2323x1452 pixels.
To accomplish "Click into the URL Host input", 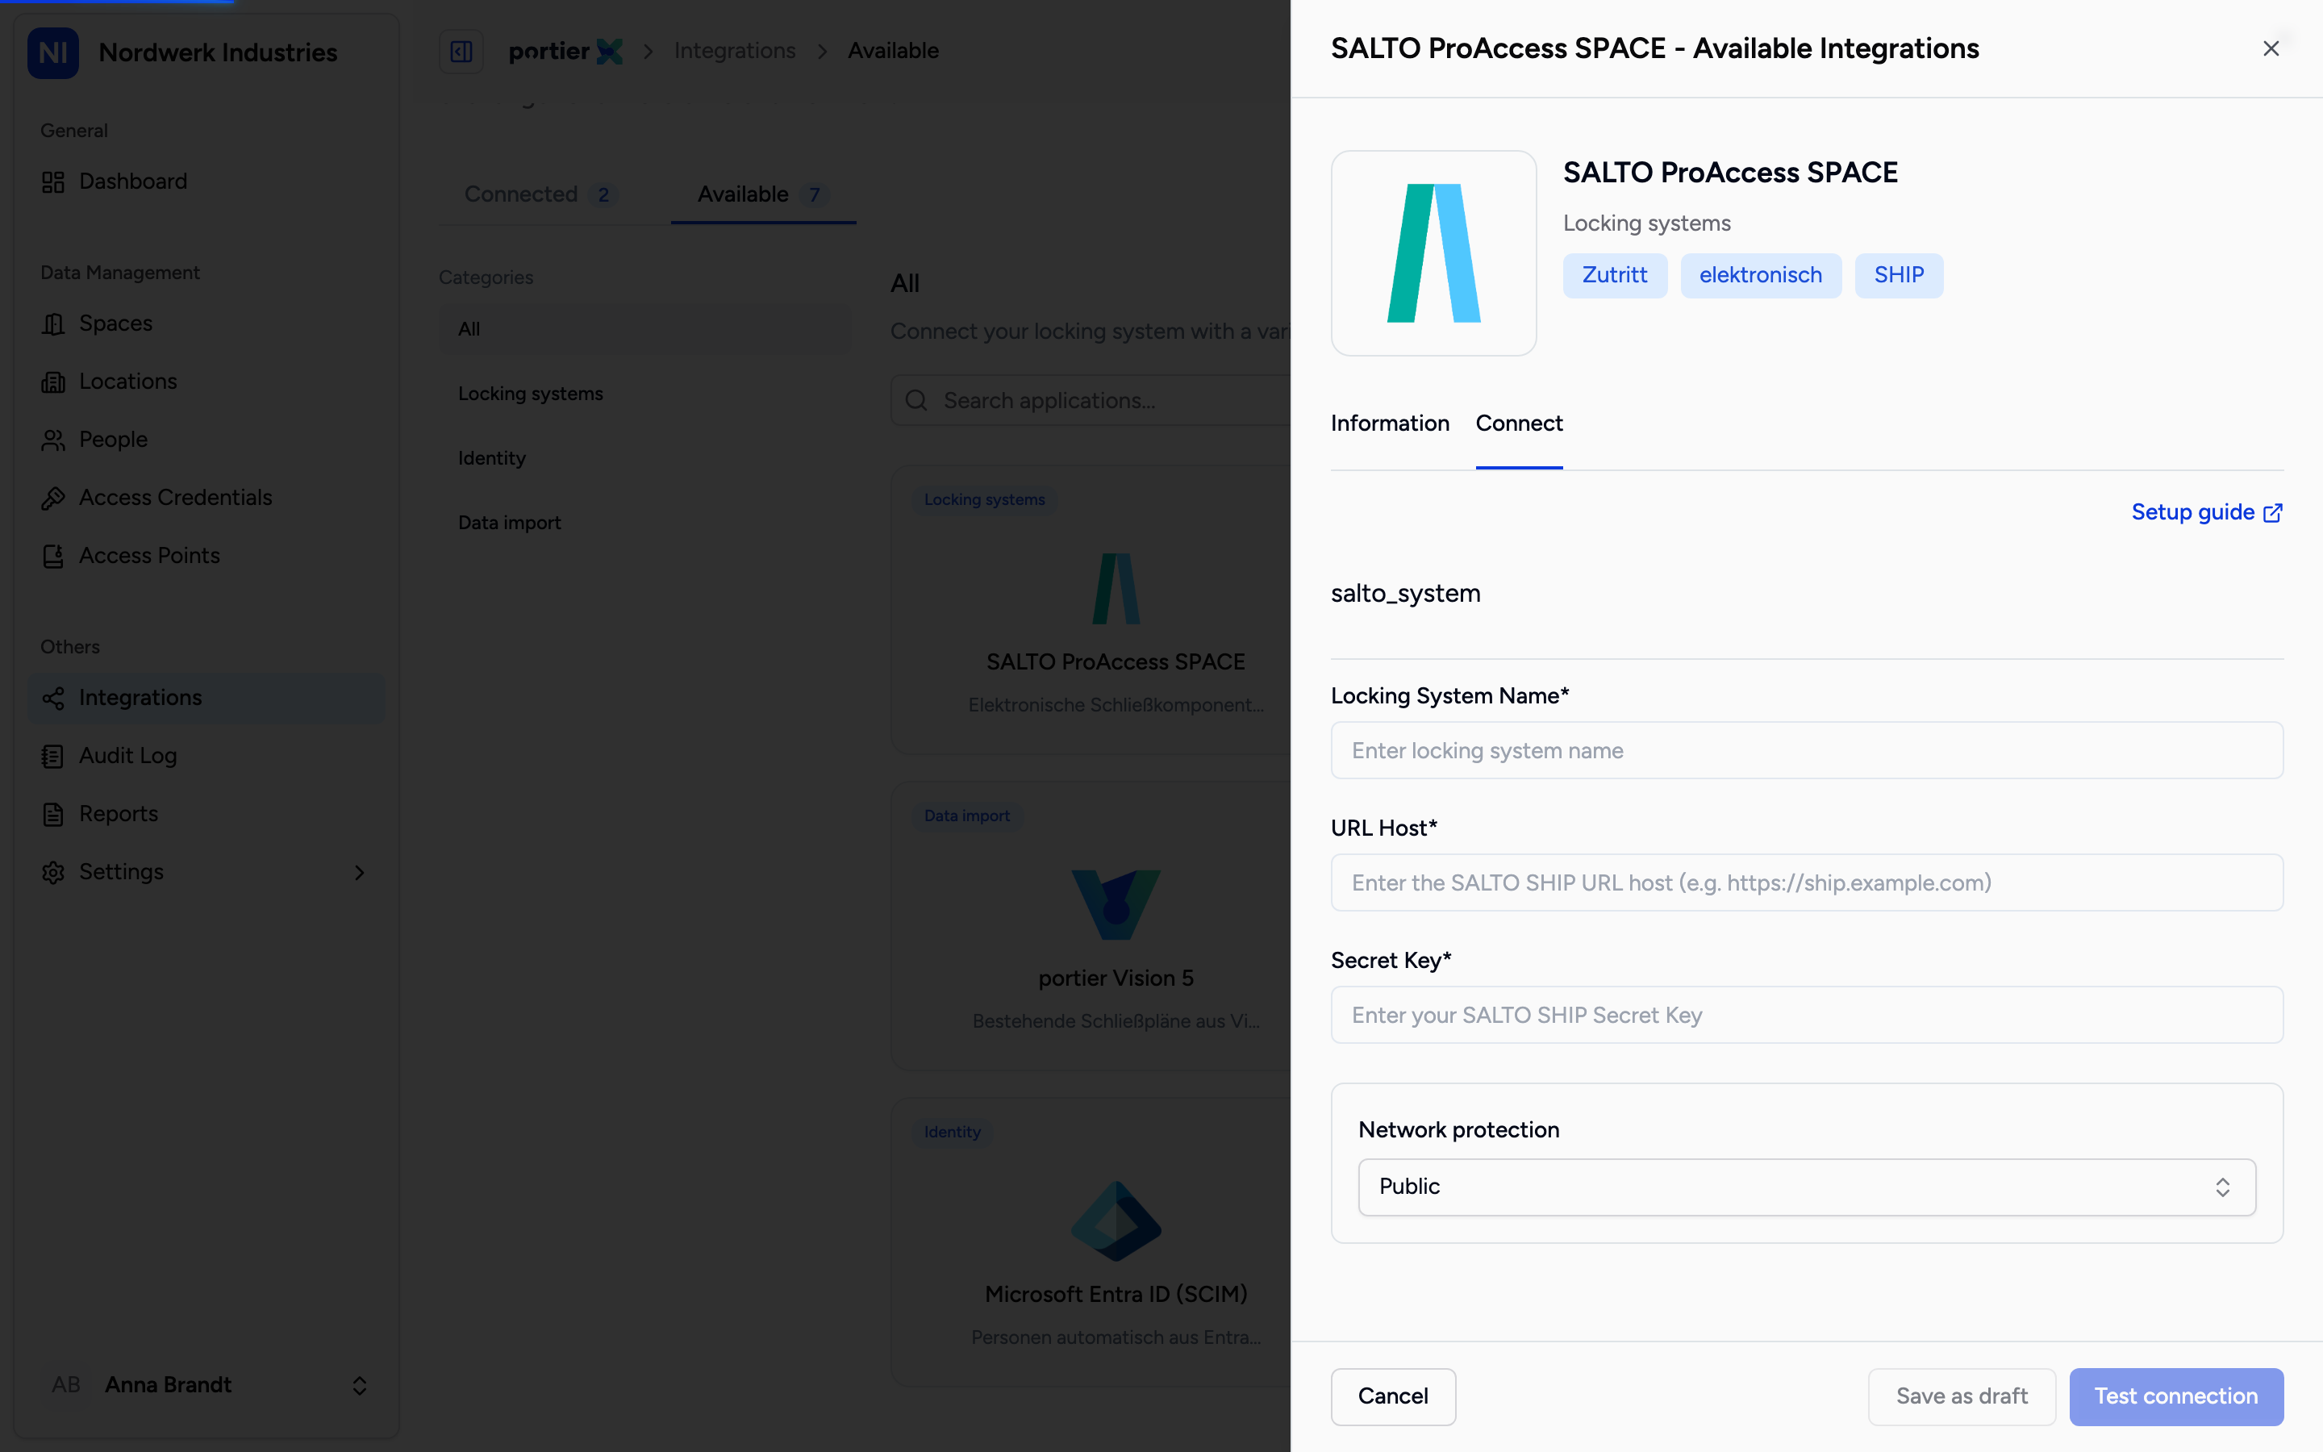I will pyautogui.click(x=1807, y=882).
